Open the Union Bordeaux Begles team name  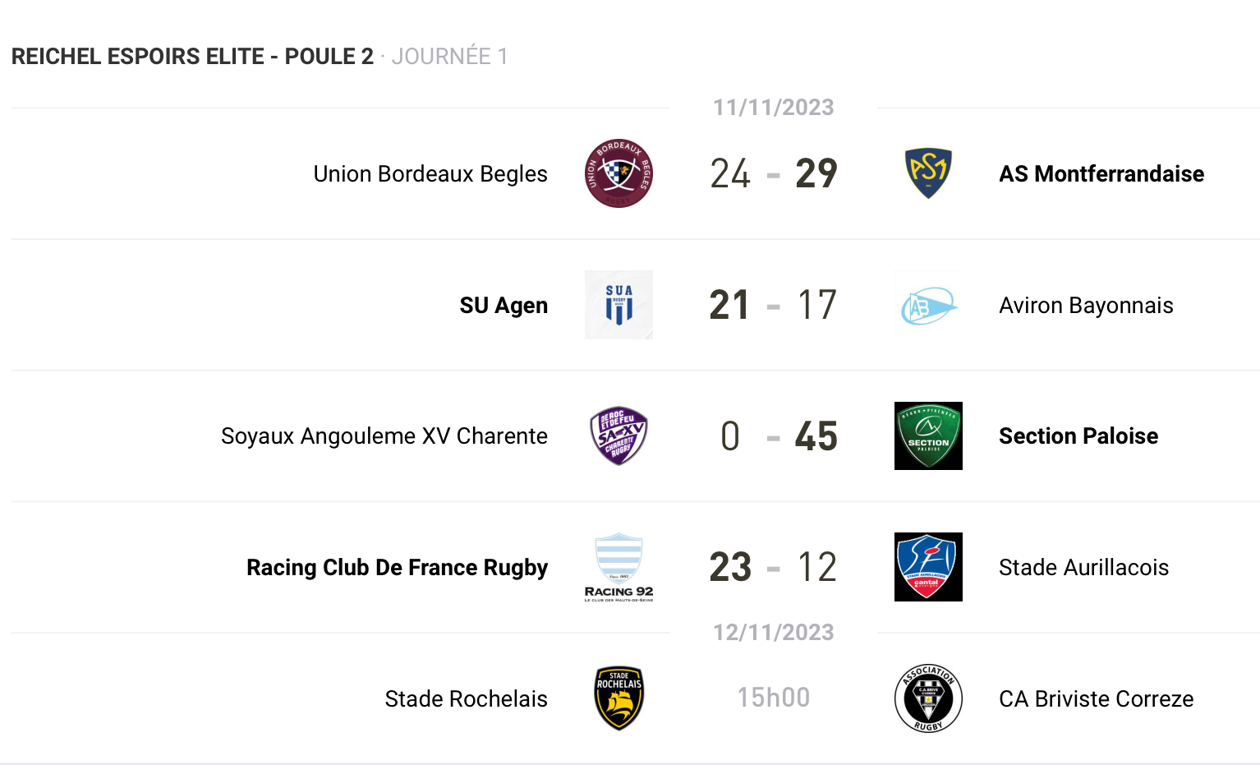pos(430,174)
